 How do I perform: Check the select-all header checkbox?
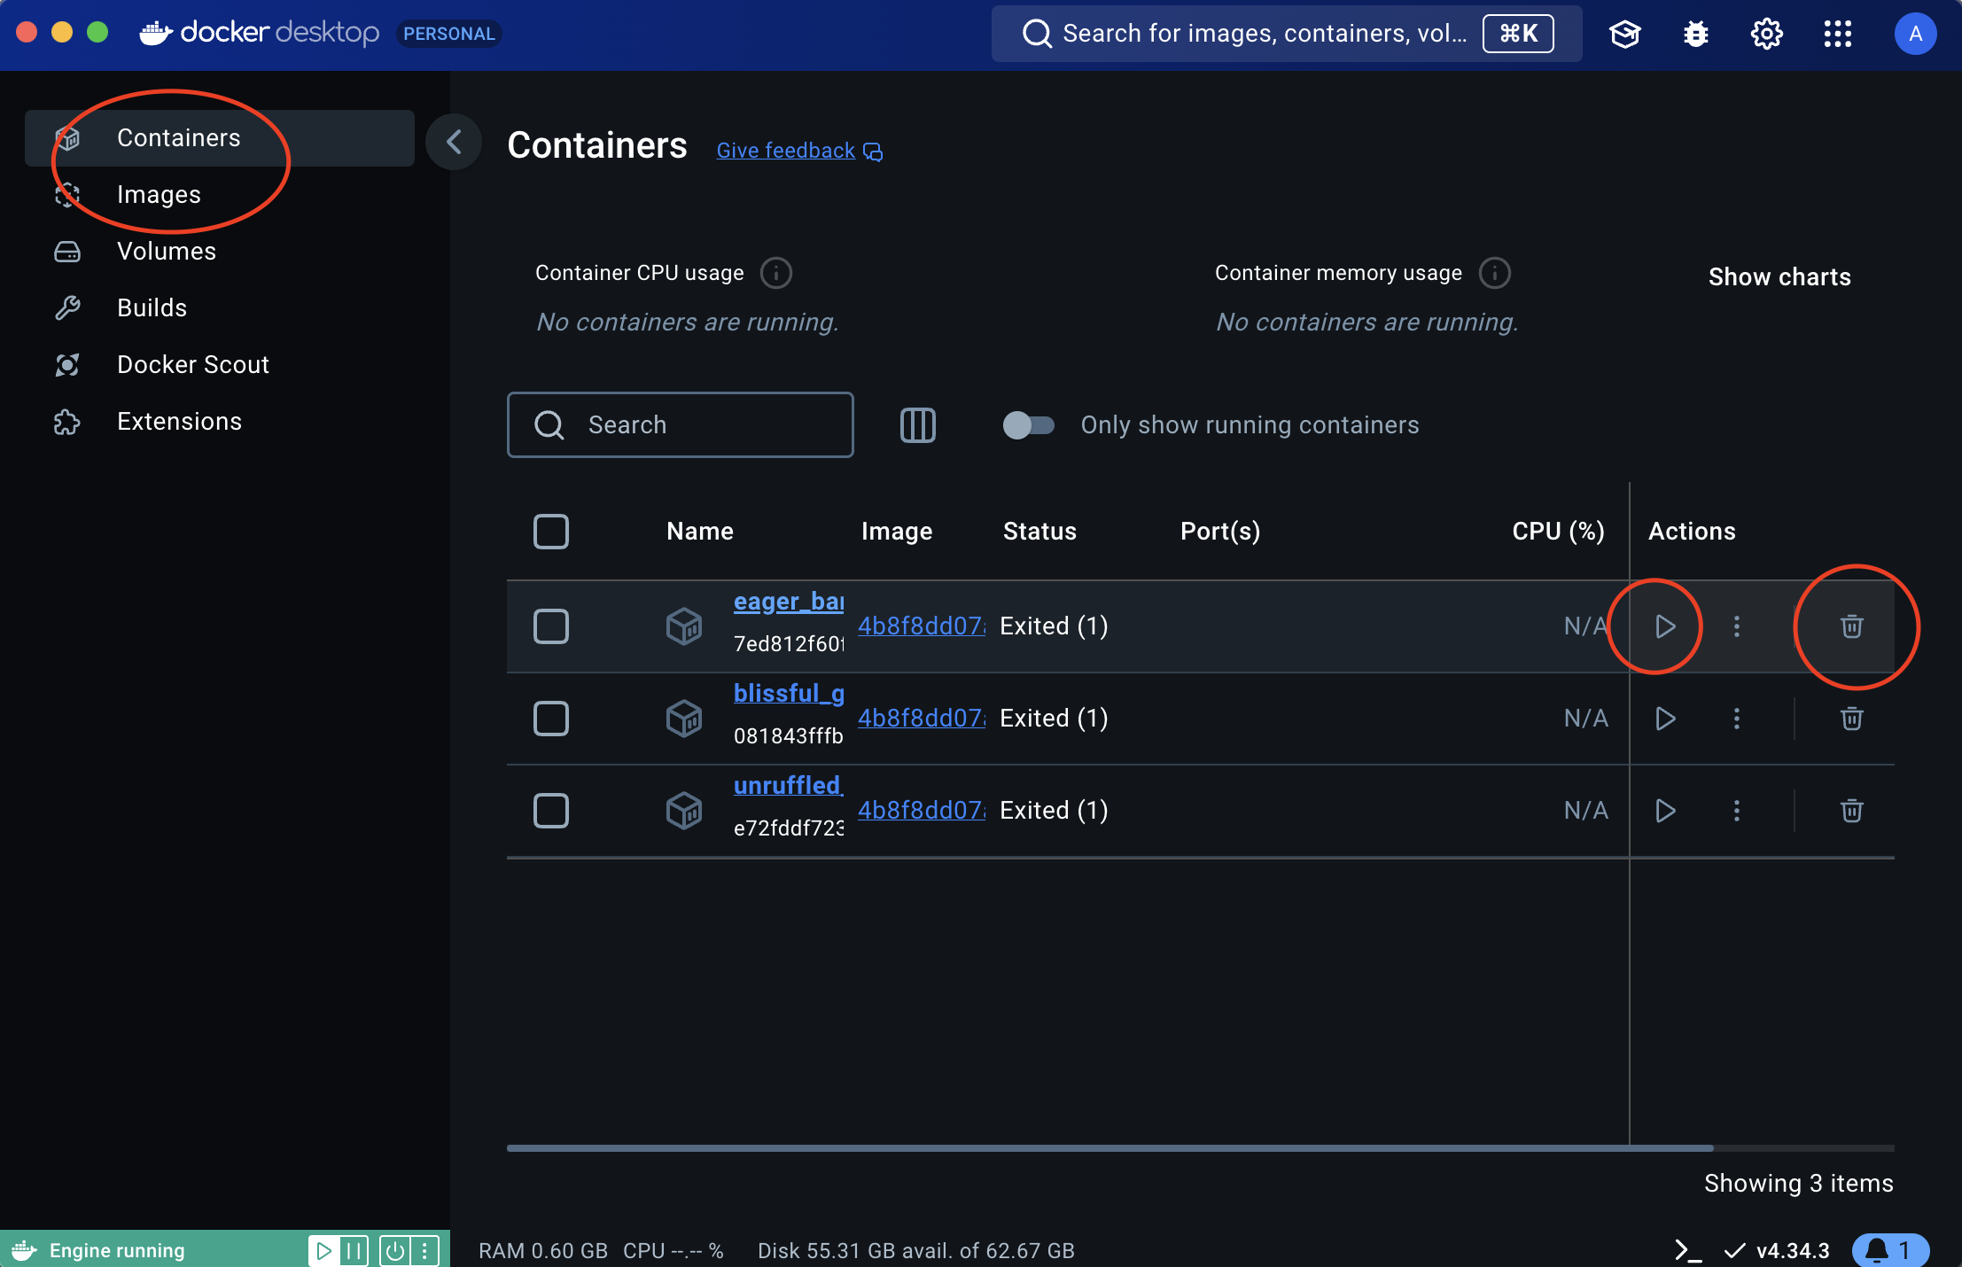point(551,532)
